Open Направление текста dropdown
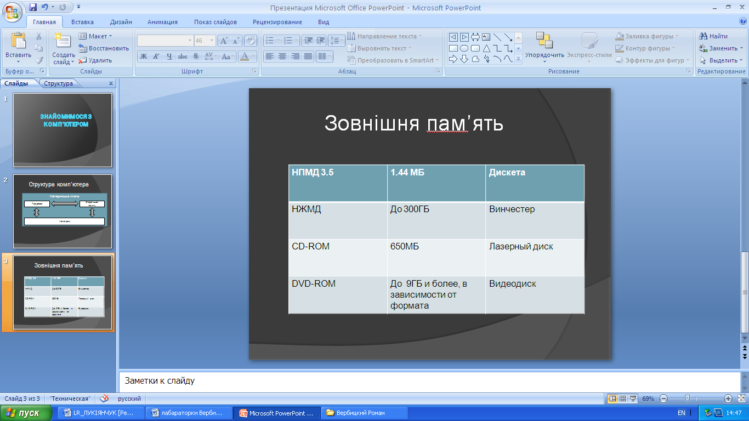Viewport: 749px width, 421px height. (384, 36)
